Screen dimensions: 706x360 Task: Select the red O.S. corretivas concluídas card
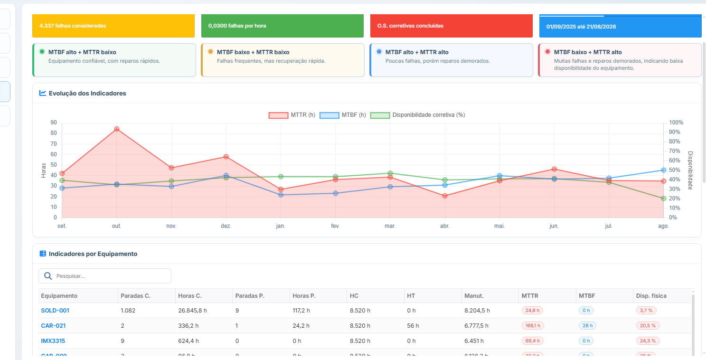[452, 26]
